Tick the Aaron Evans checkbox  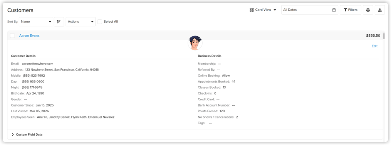click(12, 36)
